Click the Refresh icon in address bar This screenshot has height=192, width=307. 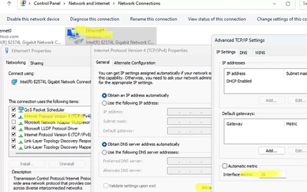point(288,4)
